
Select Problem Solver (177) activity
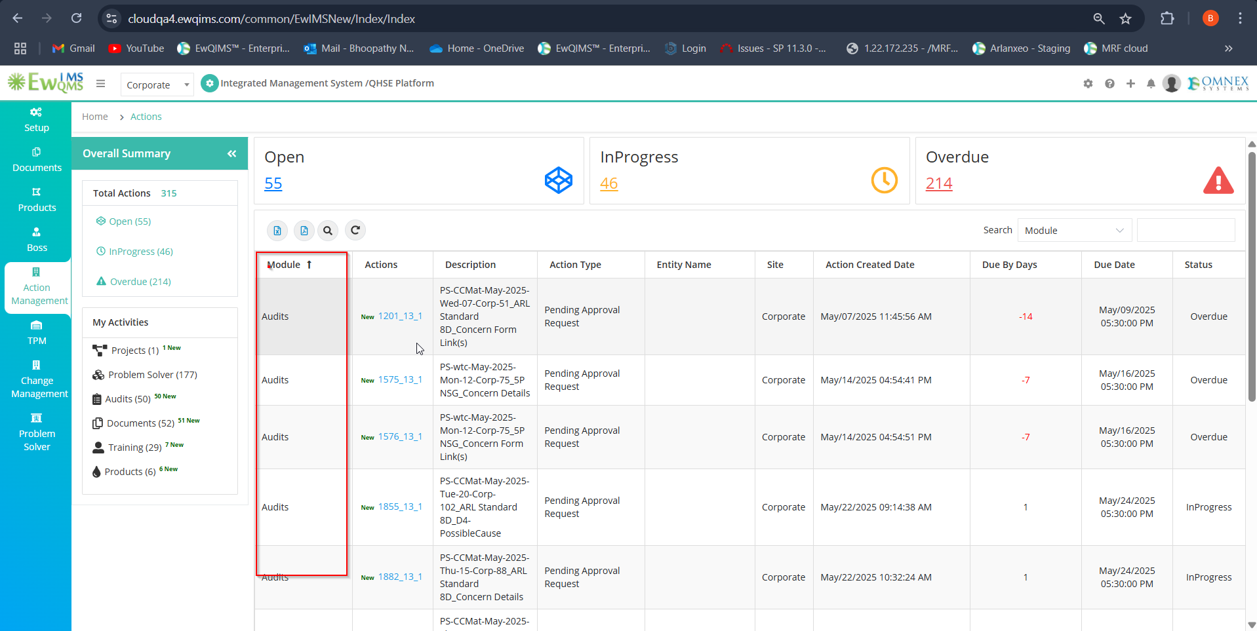pyautogui.click(x=152, y=375)
